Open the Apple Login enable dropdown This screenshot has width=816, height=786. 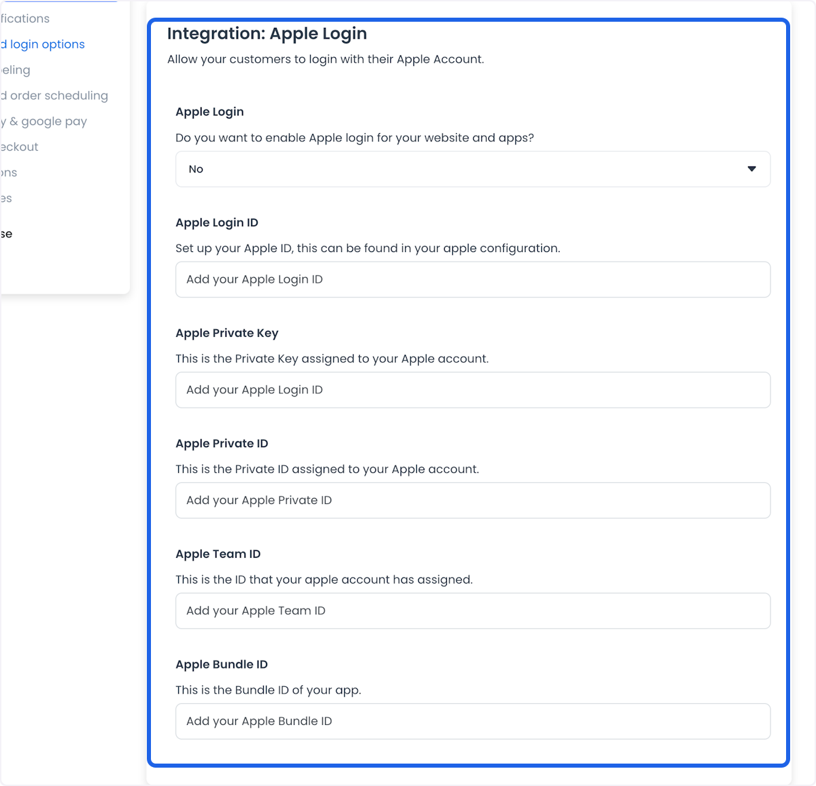pyautogui.click(x=473, y=169)
